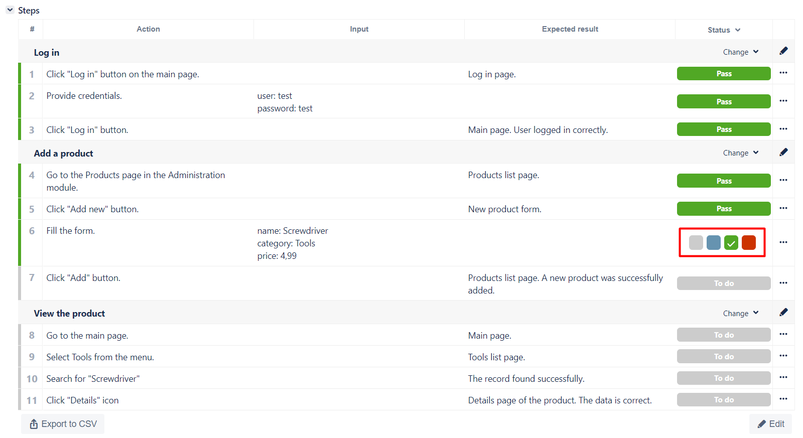Click the pencil icon for View the product group
This screenshot has height=438, width=803.
783,313
